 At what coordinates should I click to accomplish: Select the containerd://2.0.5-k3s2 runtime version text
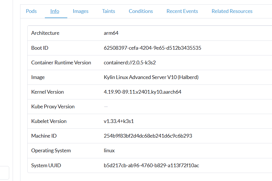click(130, 63)
